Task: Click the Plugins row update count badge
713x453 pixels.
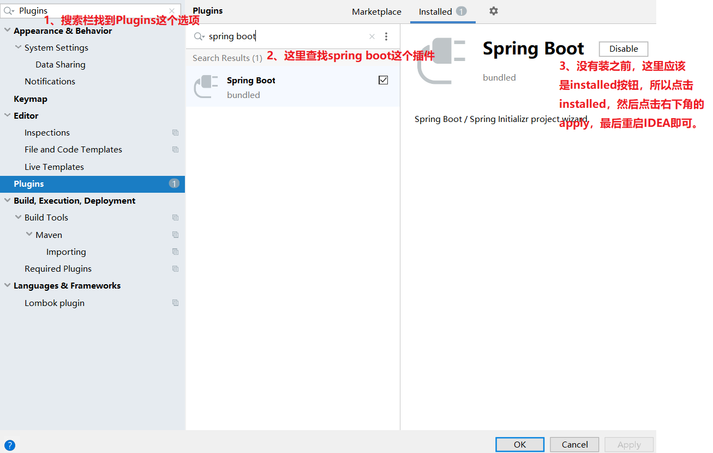Action: click(174, 183)
